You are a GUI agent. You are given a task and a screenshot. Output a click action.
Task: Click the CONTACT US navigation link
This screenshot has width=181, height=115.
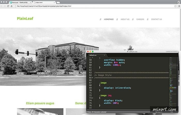tap(156, 19)
